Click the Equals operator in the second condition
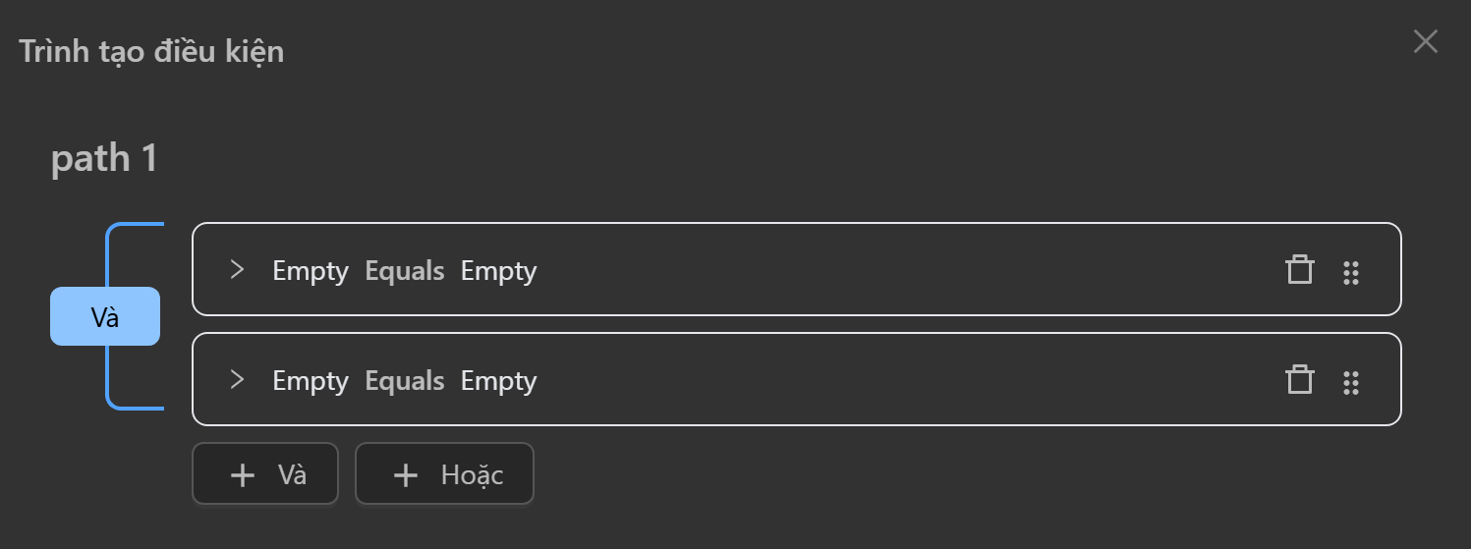The image size is (1471, 549). pos(405,381)
